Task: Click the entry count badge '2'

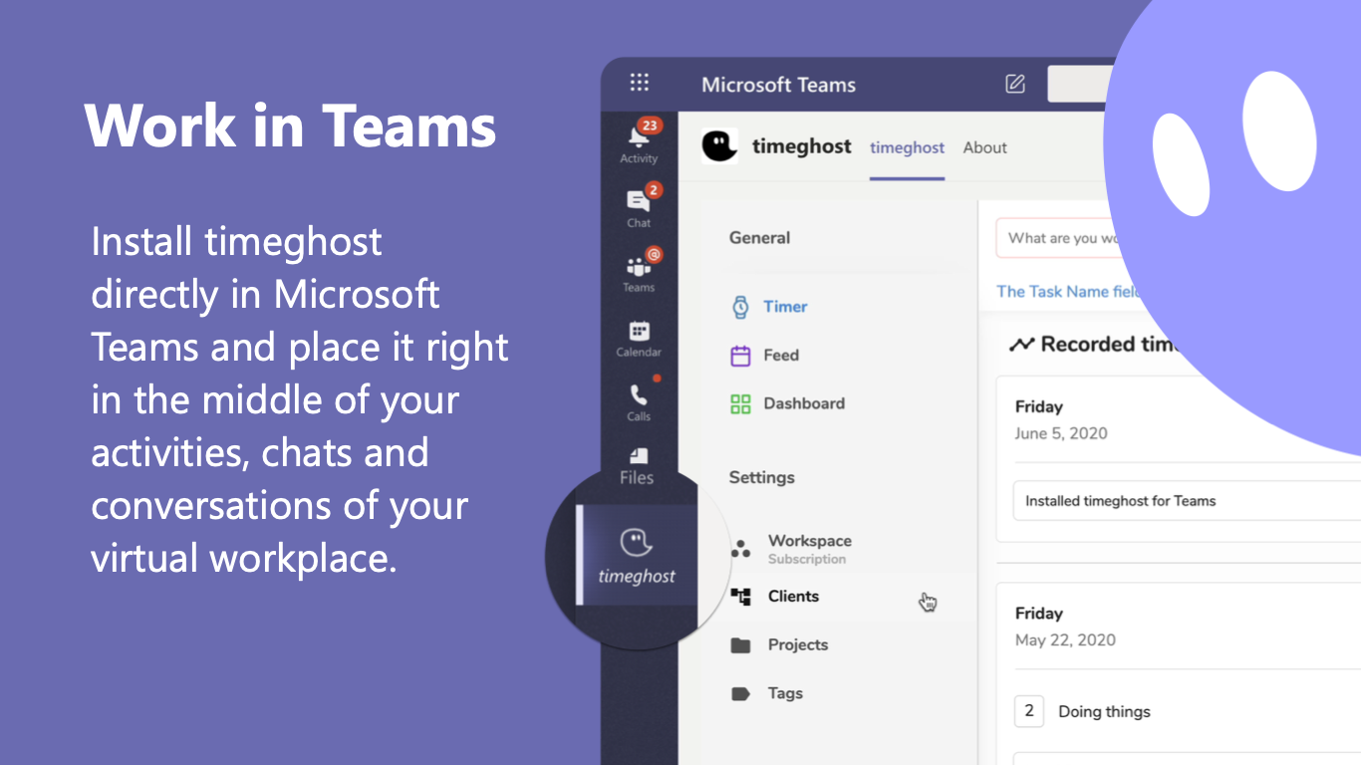Action: click(x=1029, y=711)
